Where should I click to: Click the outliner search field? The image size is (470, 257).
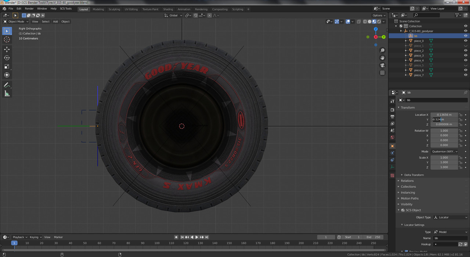pyautogui.click(x=426, y=15)
